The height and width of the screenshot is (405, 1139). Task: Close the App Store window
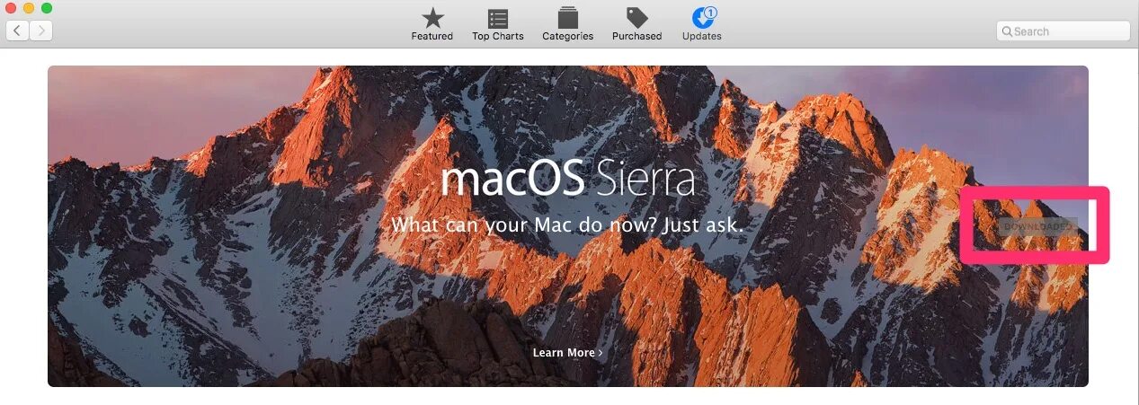(x=11, y=8)
